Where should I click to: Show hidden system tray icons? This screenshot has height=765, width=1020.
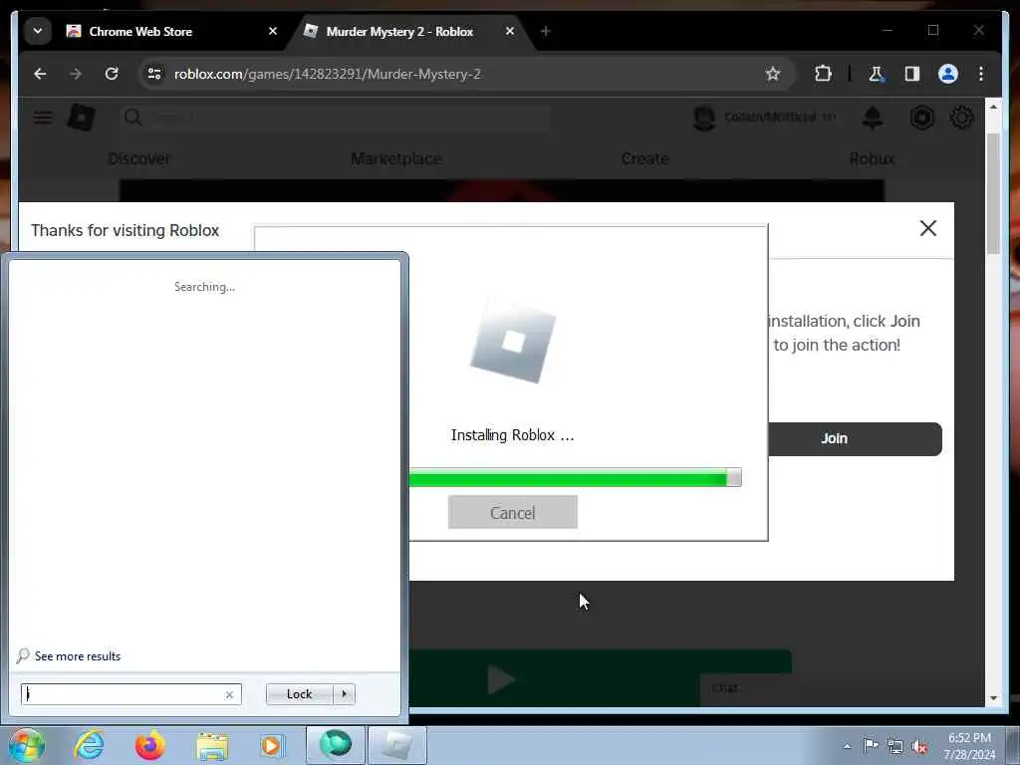847,746
